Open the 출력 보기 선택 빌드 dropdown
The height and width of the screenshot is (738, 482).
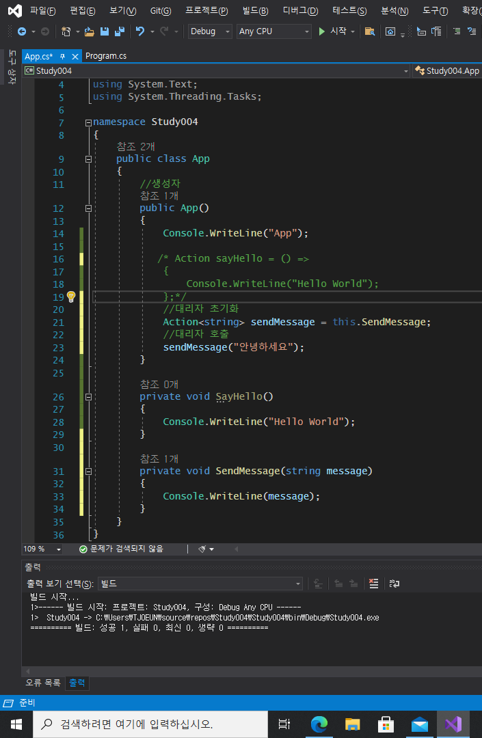point(200,584)
